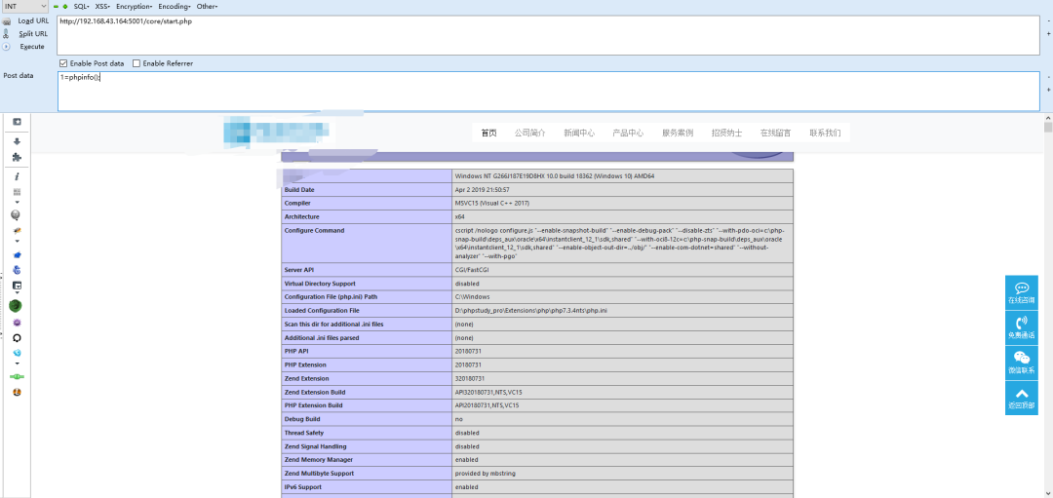Click the Split URL scissors icon
Viewport: 1053px width, 498px height.
[x=7, y=33]
